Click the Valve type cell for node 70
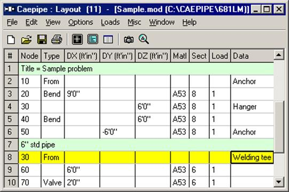The height and width of the screenshot is (192, 289). [x=53, y=182]
